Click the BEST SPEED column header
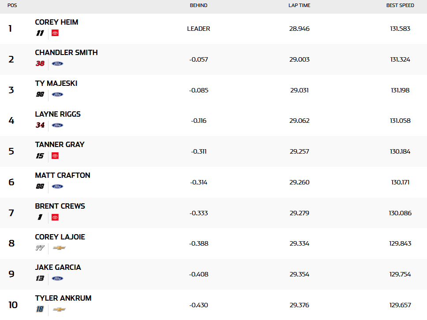 (x=400, y=5)
